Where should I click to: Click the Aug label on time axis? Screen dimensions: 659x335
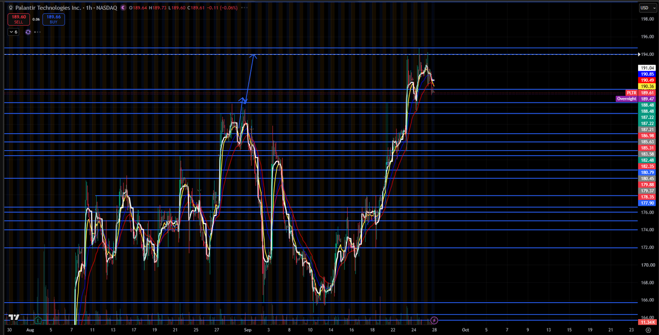coord(30,330)
